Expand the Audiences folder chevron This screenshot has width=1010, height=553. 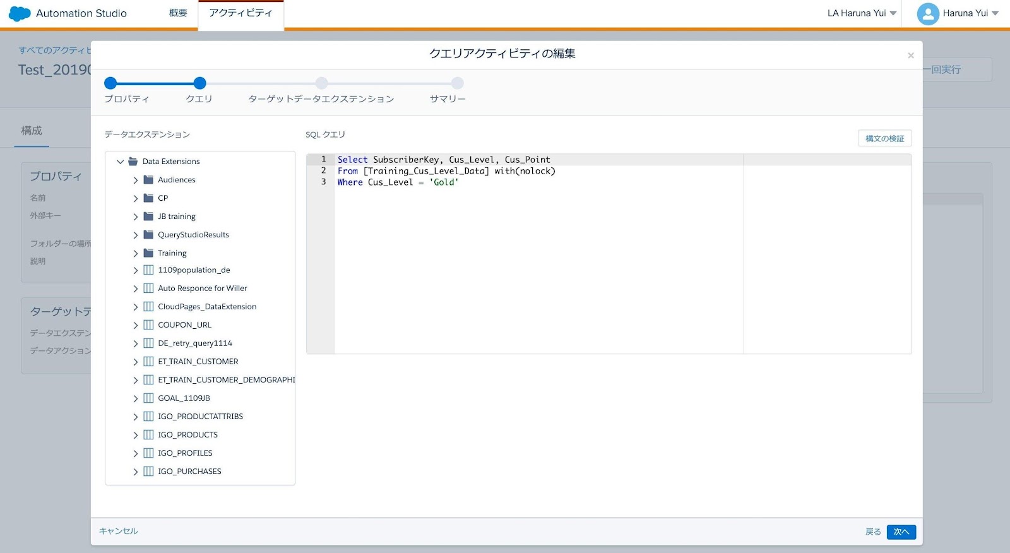(x=135, y=181)
